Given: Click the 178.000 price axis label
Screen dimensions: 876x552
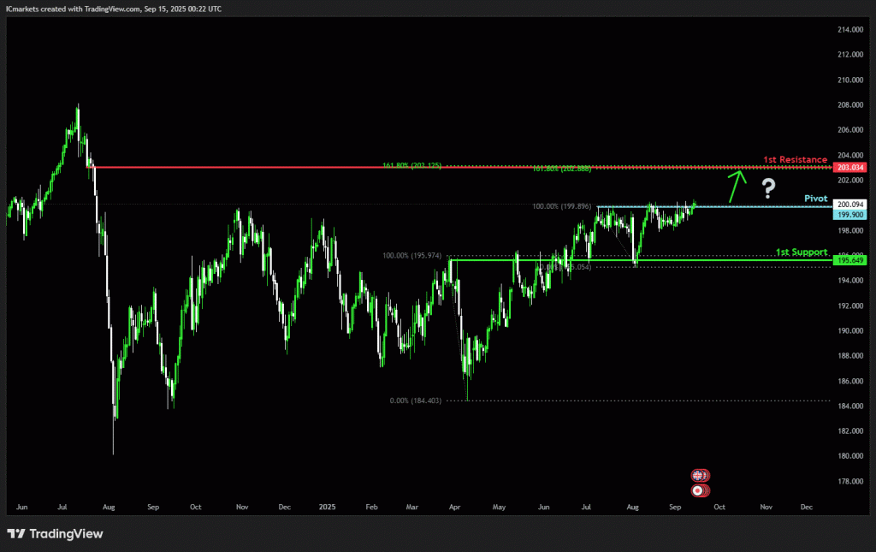Looking at the screenshot, I should [850, 482].
